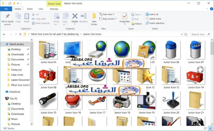
Task: Refresh the current folder view
Action: pos(186,34)
